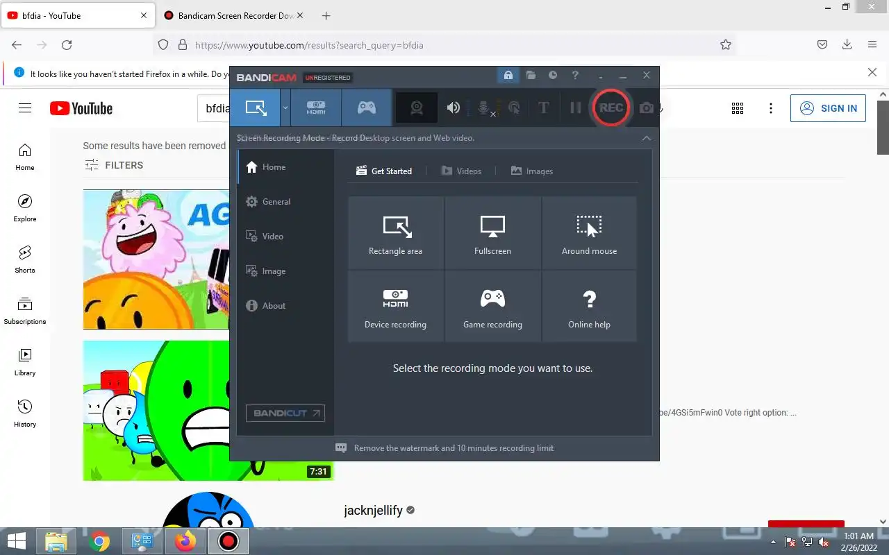This screenshot has width=889, height=555.
Task: Open the jacknjellify channel name
Action: pyautogui.click(x=373, y=511)
